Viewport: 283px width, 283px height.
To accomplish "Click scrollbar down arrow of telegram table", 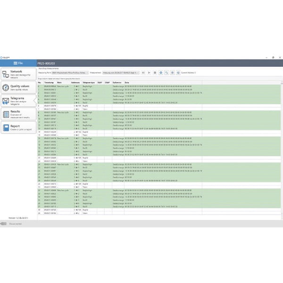I will (x=282, y=214).
